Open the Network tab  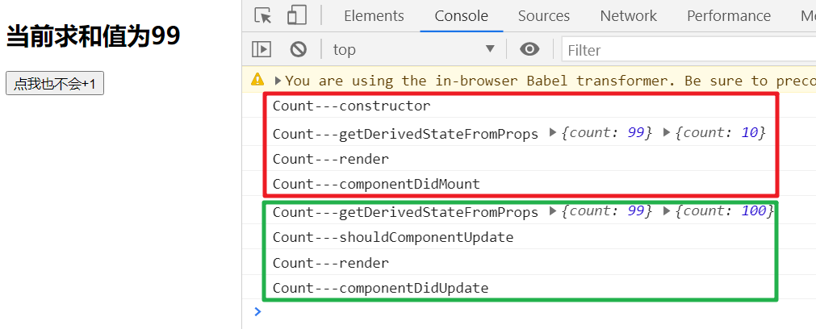click(x=629, y=16)
